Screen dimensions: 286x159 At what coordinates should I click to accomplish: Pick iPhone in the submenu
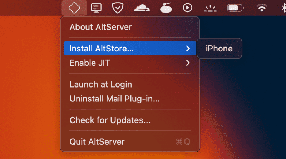tap(219, 49)
